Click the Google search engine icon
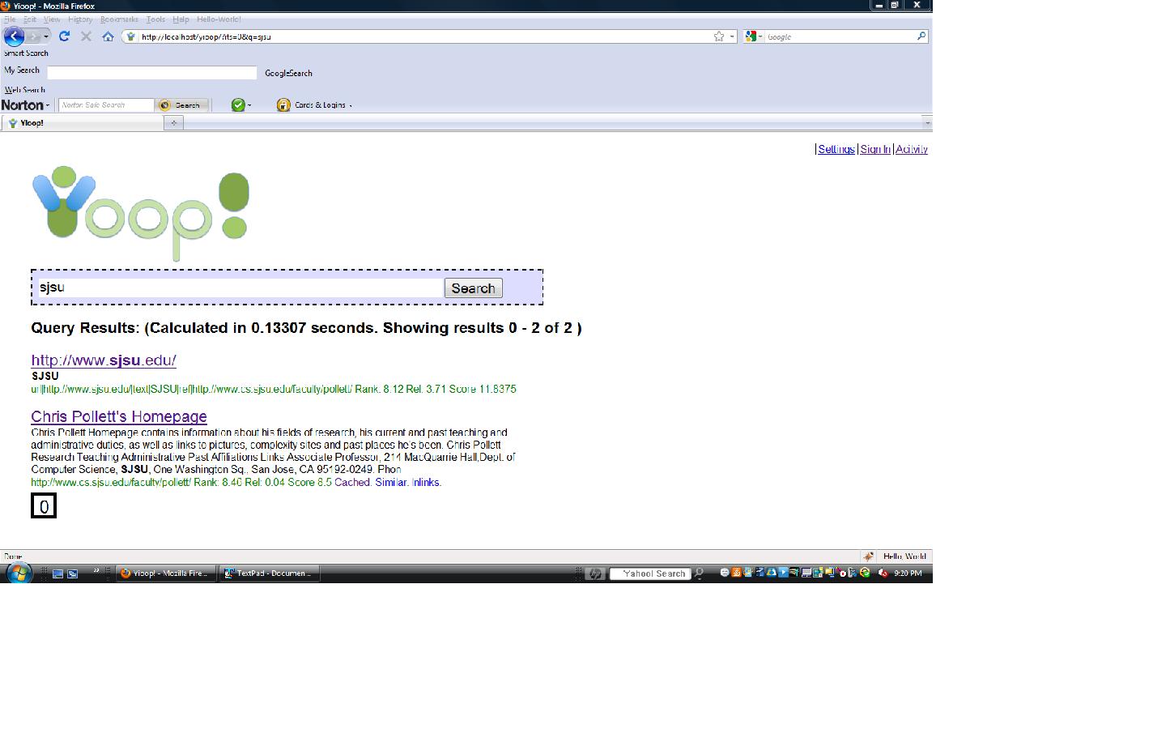Image resolution: width=1166 pixels, height=729 pixels. [x=751, y=36]
